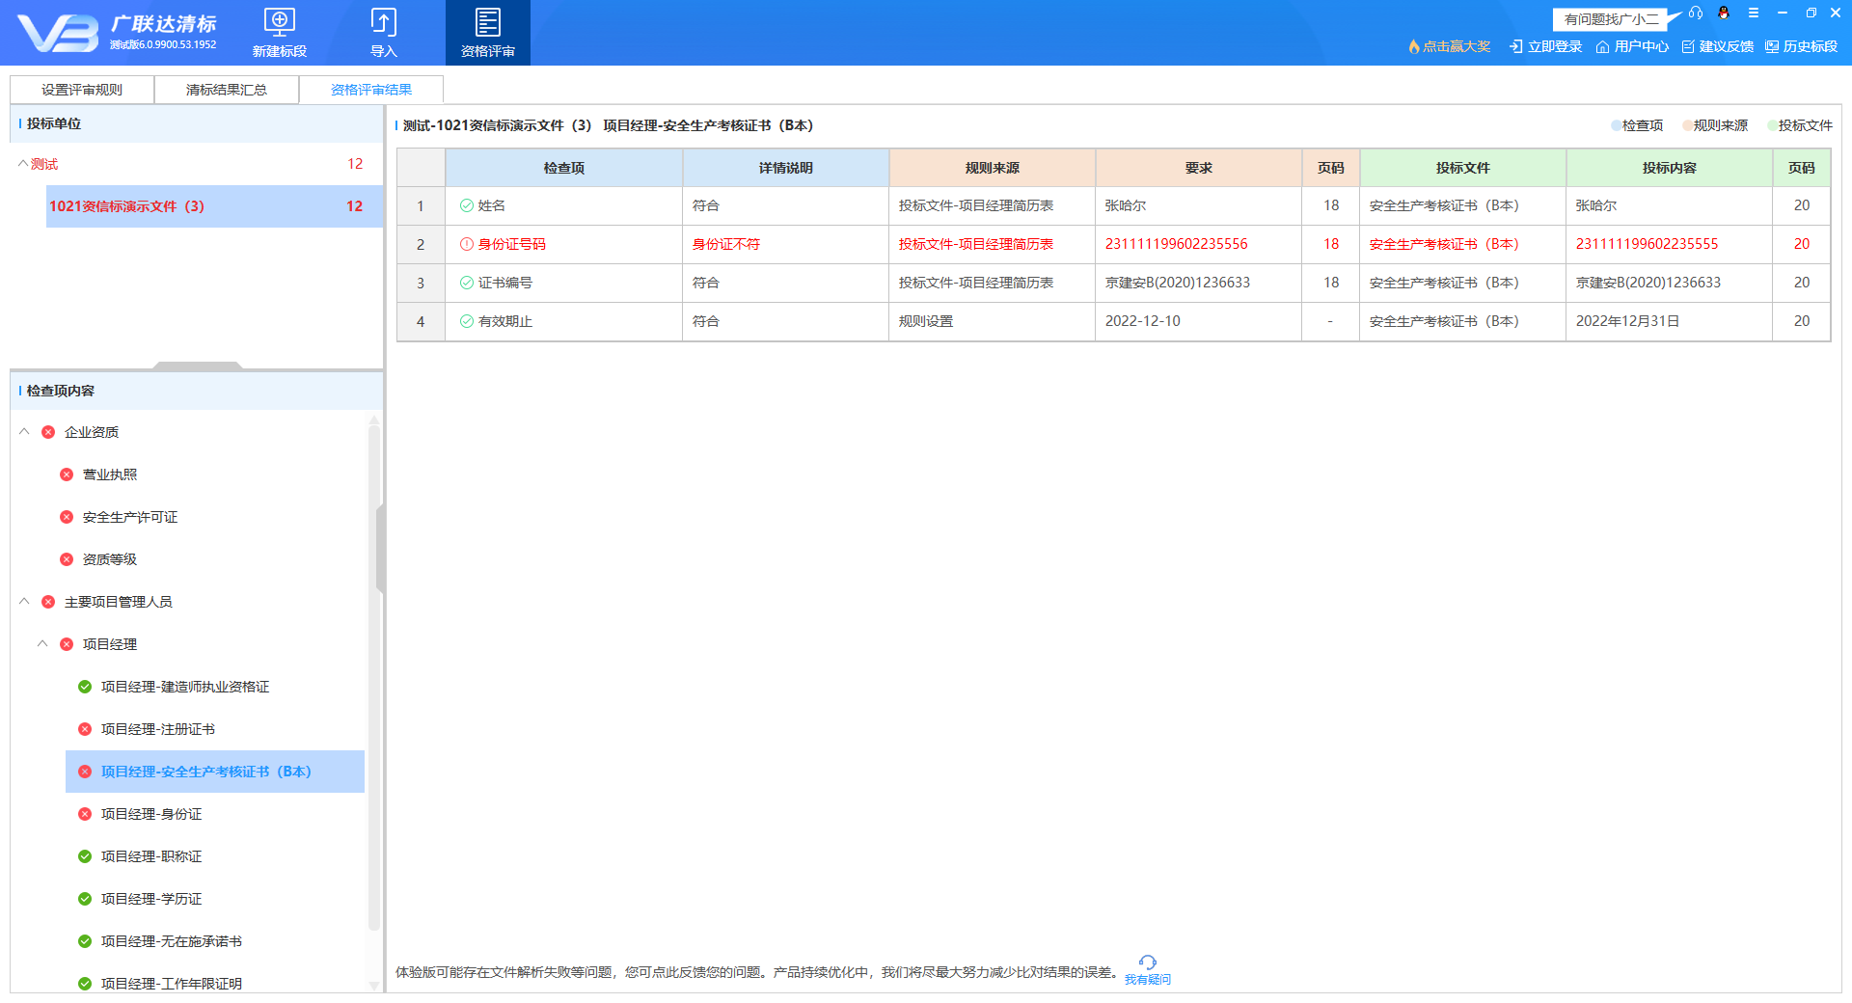
Task: Select 项目经理-注册证书 item
Action: 158,729
